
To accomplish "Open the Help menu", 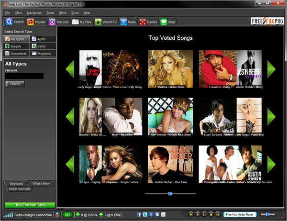I will 87,13.
